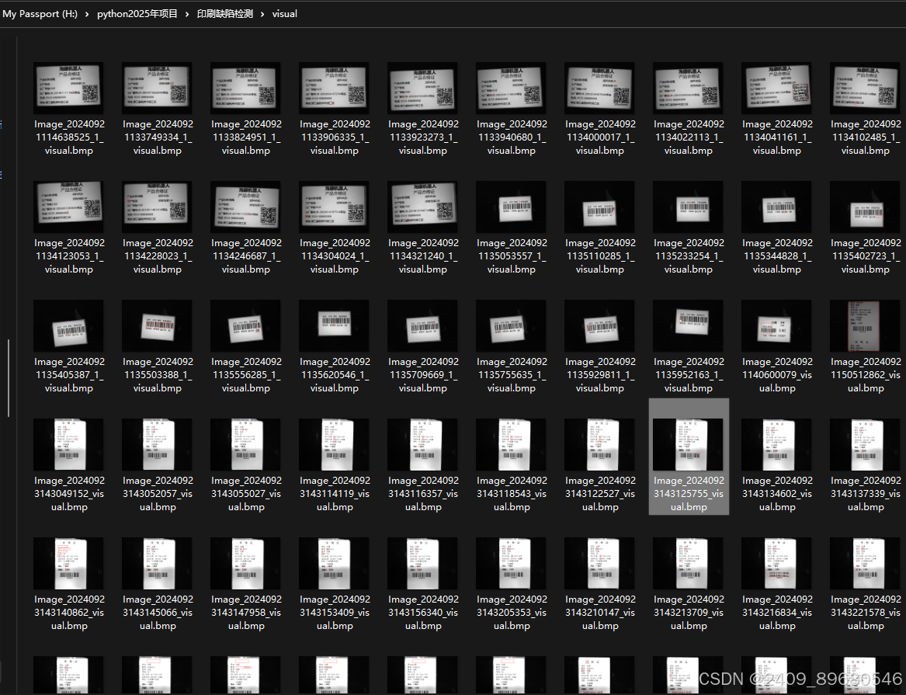Select thumbnail of Image_20240921135709669_1_visual.bmp
Image resolution: width=906 pixels, height=695 pixels.
422,326
